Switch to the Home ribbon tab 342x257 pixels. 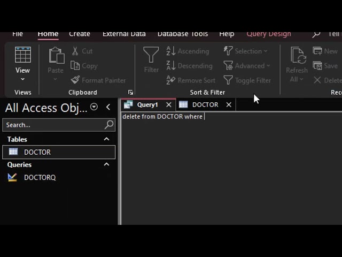(x=48, y=34)
